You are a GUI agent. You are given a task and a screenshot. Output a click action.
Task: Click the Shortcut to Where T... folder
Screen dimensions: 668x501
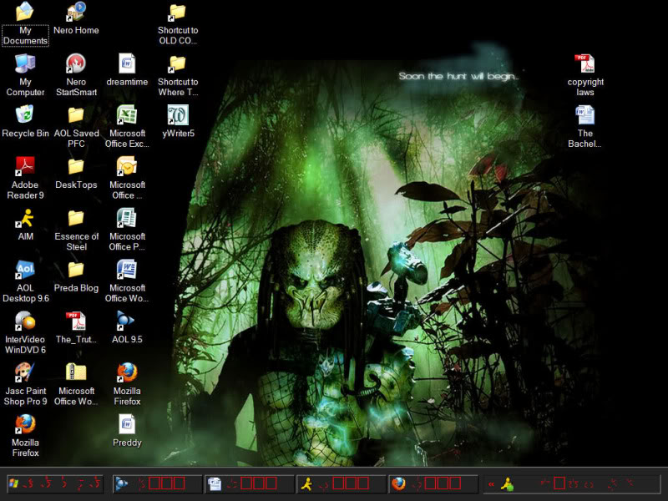(x=178, y=75)
